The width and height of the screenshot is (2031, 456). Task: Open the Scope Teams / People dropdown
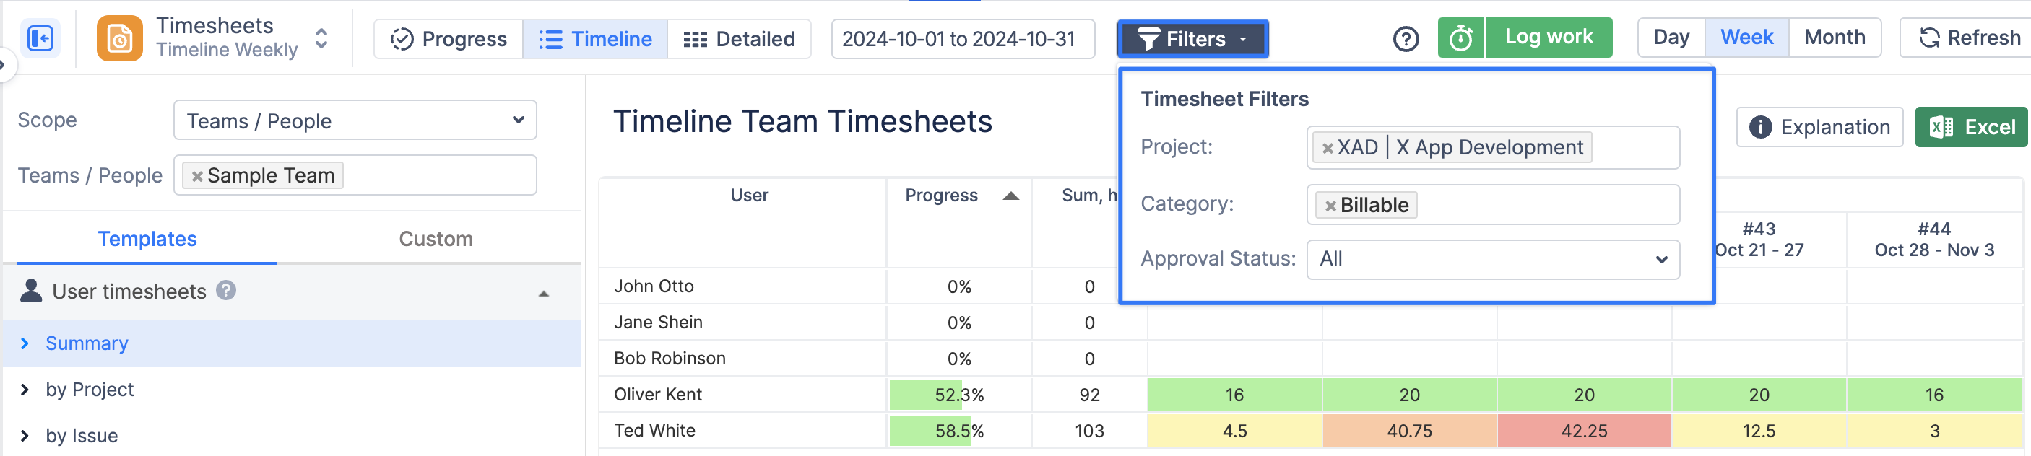pos(355,120)
